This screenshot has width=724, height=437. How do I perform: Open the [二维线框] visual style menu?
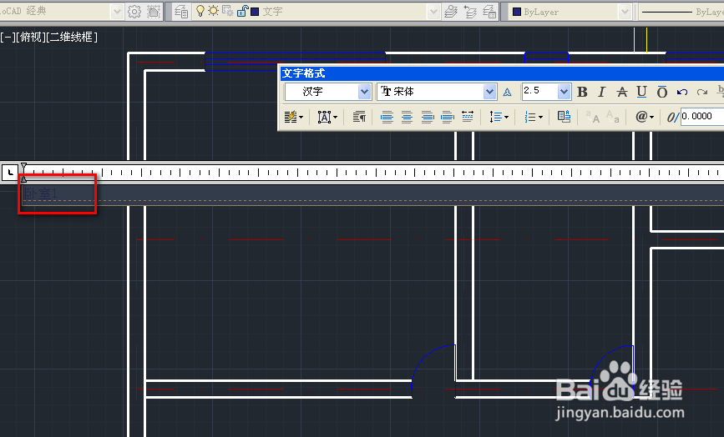point(72,37)
